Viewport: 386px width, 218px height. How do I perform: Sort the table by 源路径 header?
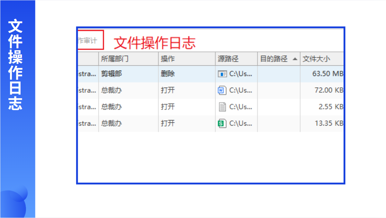point(228,59)
